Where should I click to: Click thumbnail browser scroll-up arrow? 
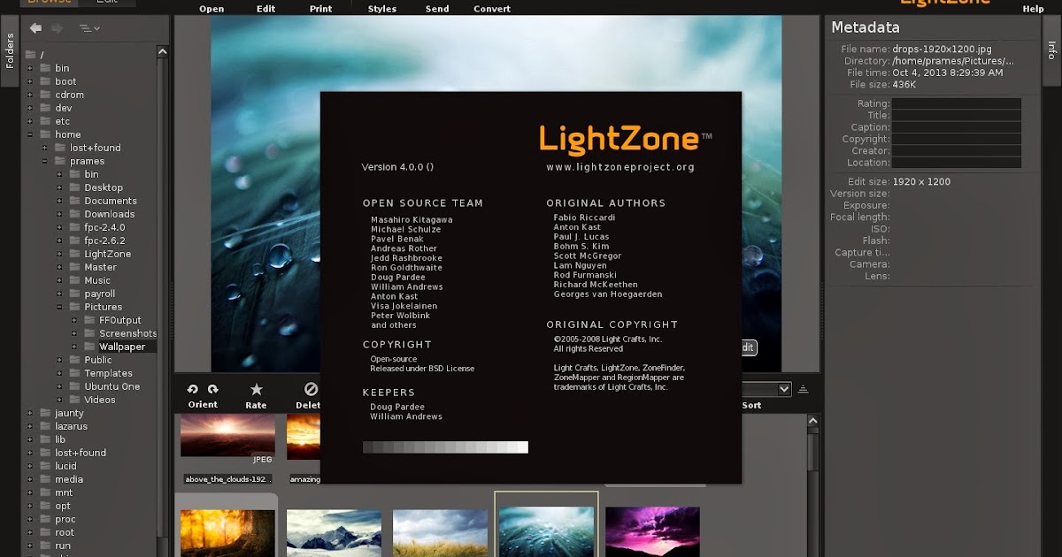coord(813,421)
